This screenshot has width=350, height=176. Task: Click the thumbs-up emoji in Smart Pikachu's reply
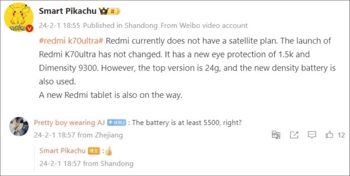click(109, 150)
